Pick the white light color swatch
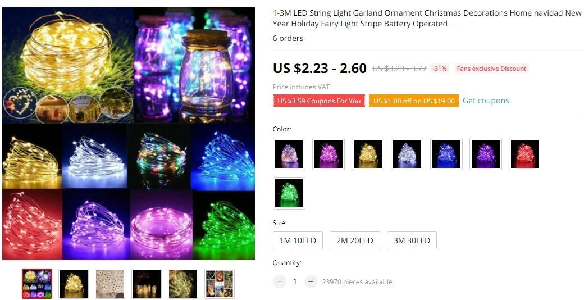584x300 pixels. click(x=407, y=154)
